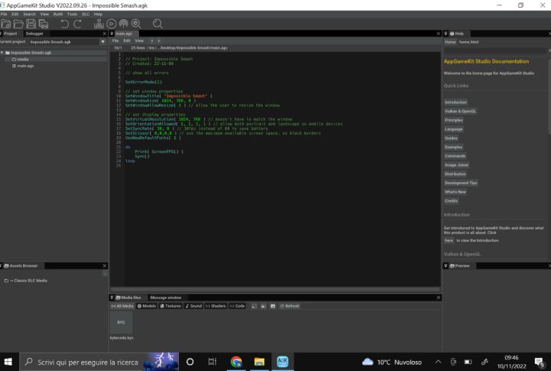Switch to the Message window tab
The image size is (551, 371).
click(x=165, y=298)
